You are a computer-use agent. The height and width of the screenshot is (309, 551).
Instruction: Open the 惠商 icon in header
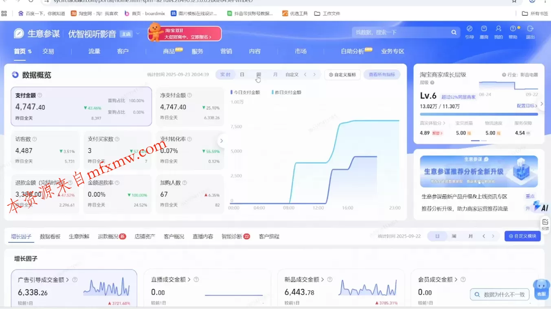(484, 29)
